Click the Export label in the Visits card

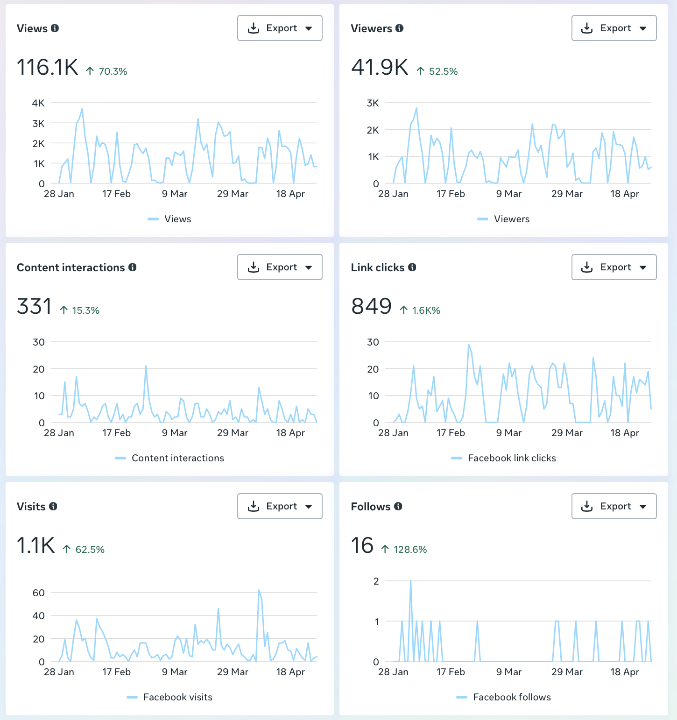(282, 506)
